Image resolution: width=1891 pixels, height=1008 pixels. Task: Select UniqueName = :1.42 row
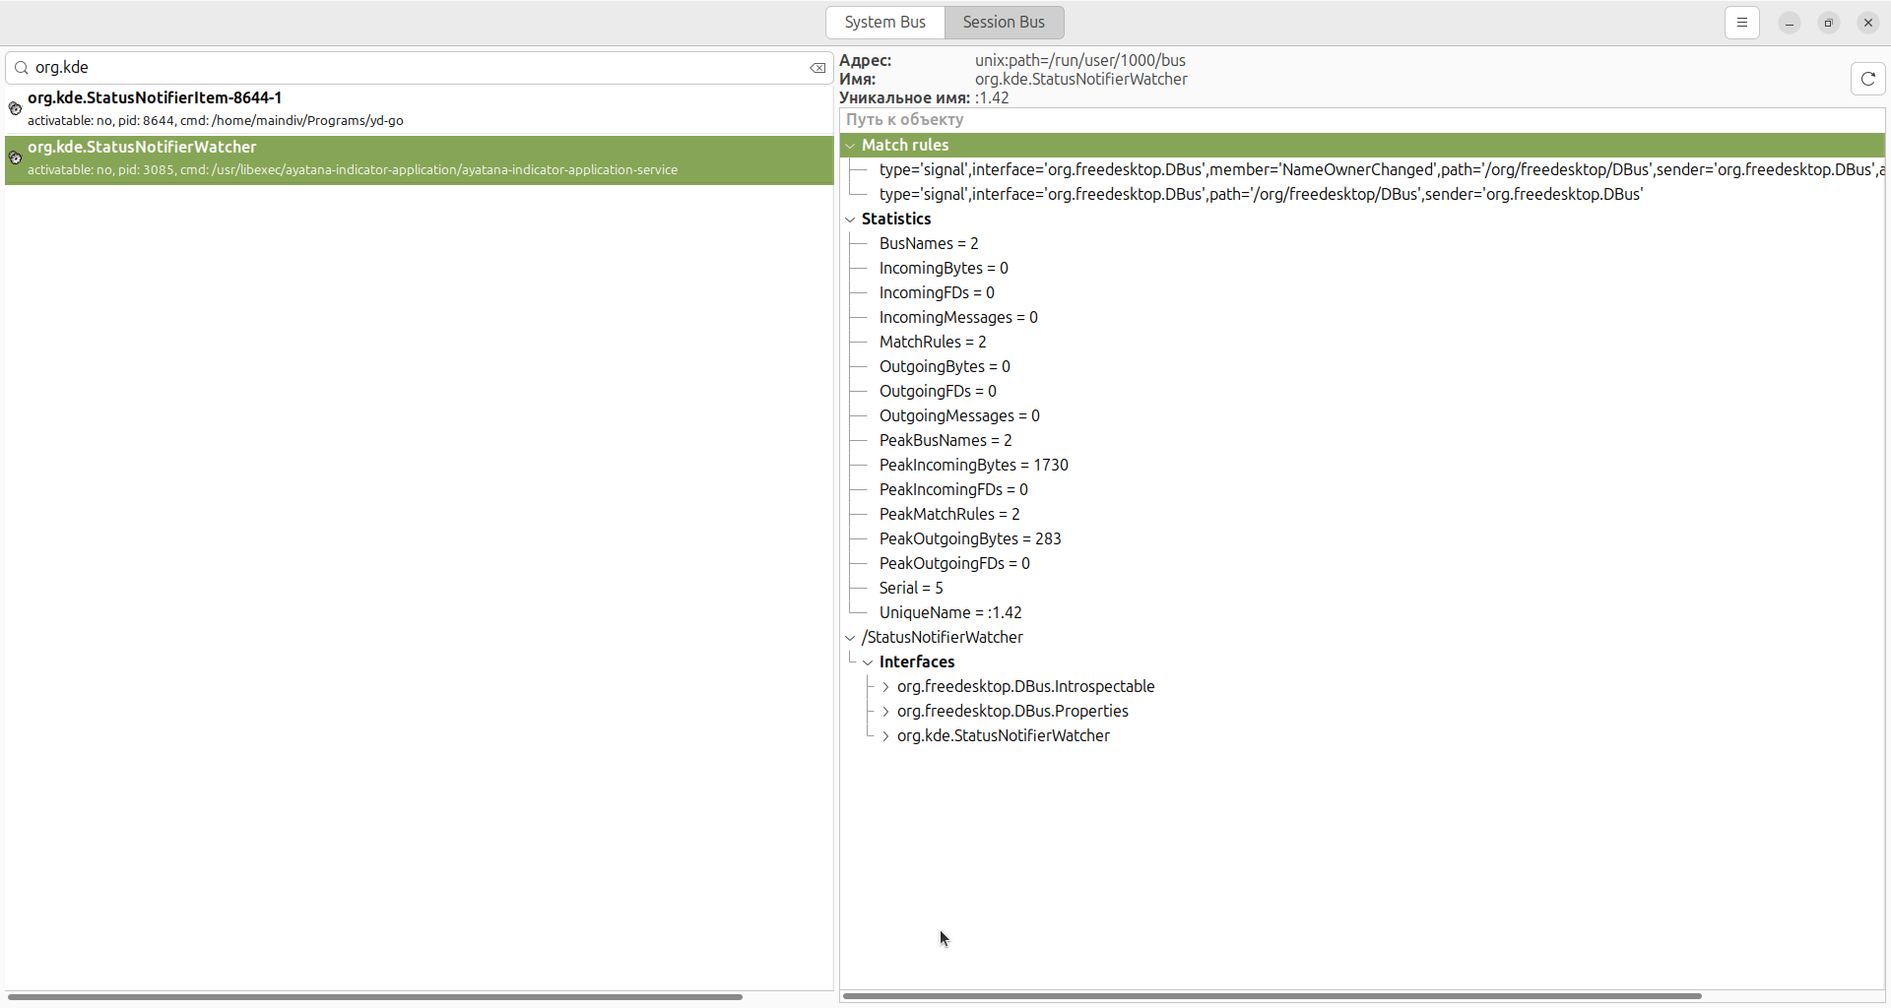[x=1362, y=613]
